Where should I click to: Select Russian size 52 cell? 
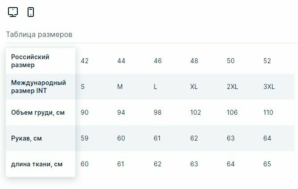(267, 61)
